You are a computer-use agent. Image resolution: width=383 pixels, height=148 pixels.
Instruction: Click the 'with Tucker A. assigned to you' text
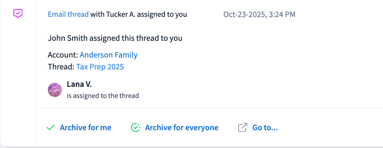(x=139, y=14)
